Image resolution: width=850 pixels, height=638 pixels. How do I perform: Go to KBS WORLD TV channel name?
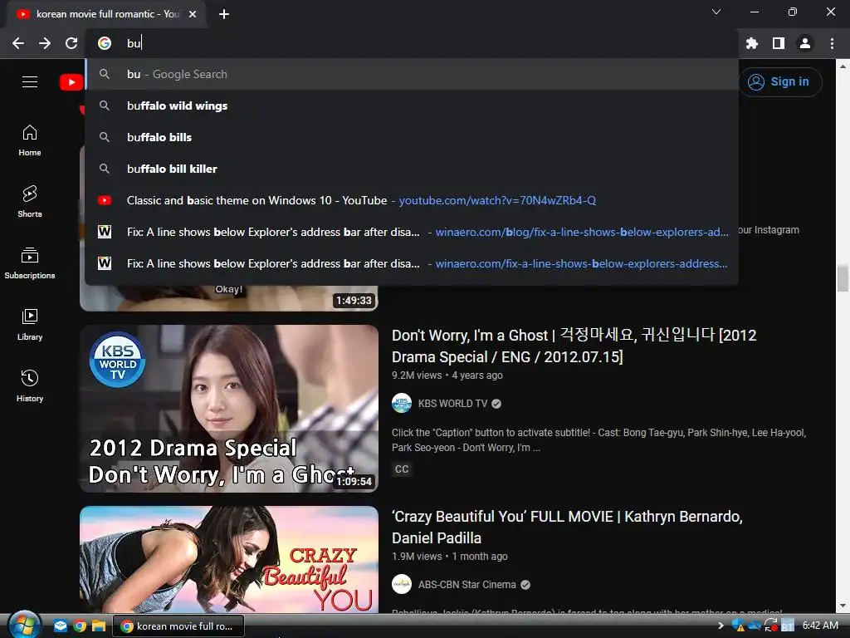pos(452,403)
